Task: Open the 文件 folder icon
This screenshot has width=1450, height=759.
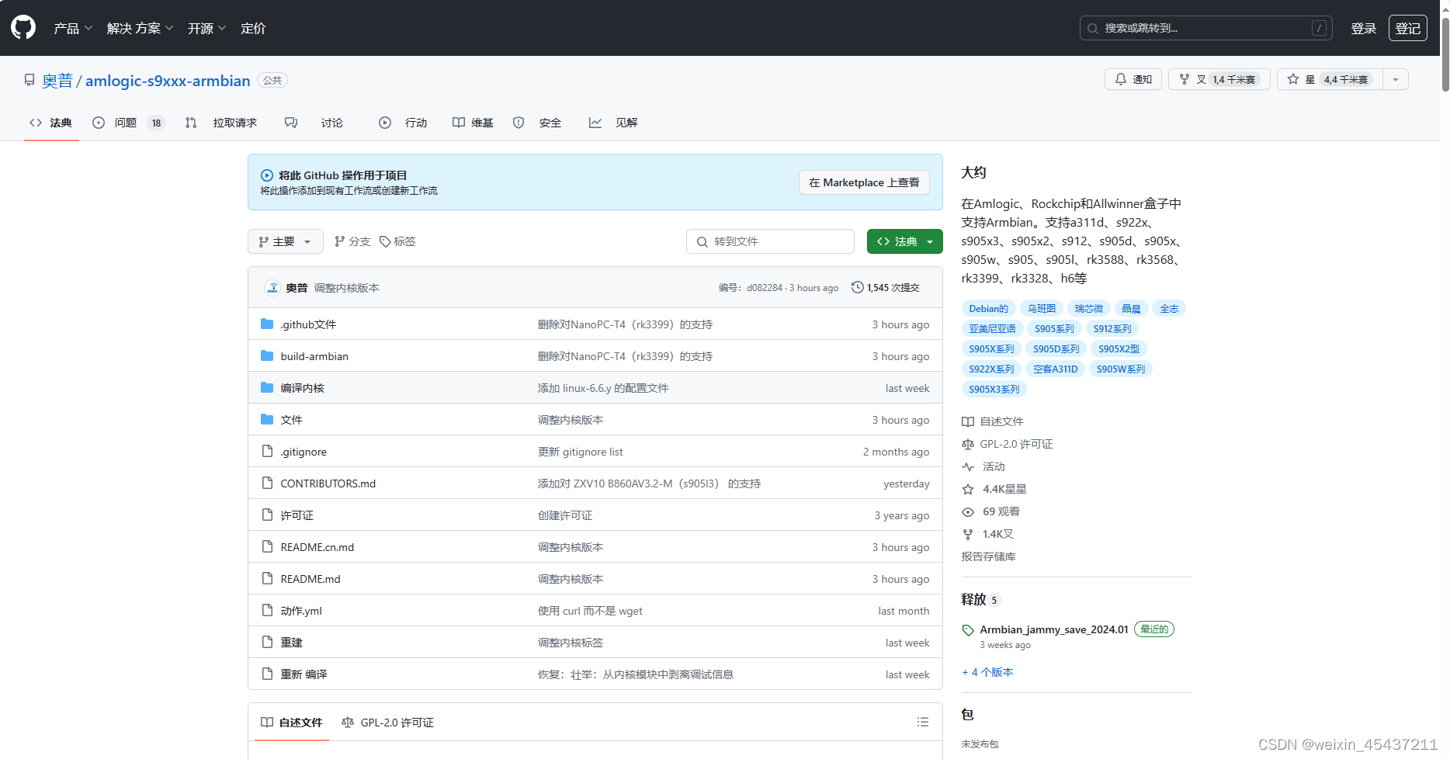Action: pyautogui.click(x=267, y=419)
